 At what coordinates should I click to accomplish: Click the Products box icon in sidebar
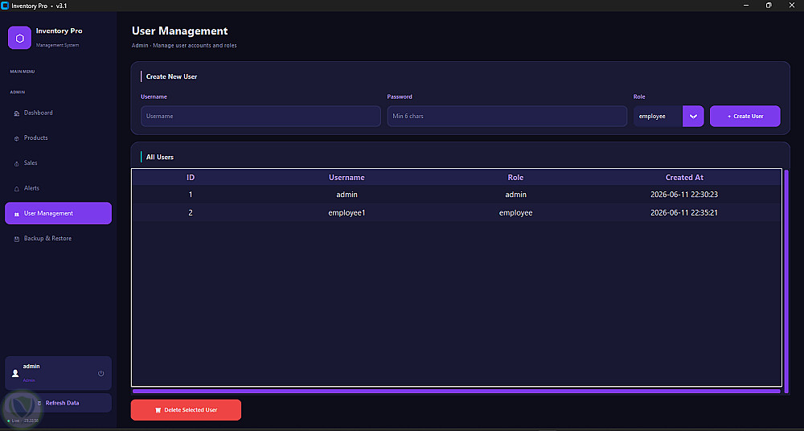point(16,138)
